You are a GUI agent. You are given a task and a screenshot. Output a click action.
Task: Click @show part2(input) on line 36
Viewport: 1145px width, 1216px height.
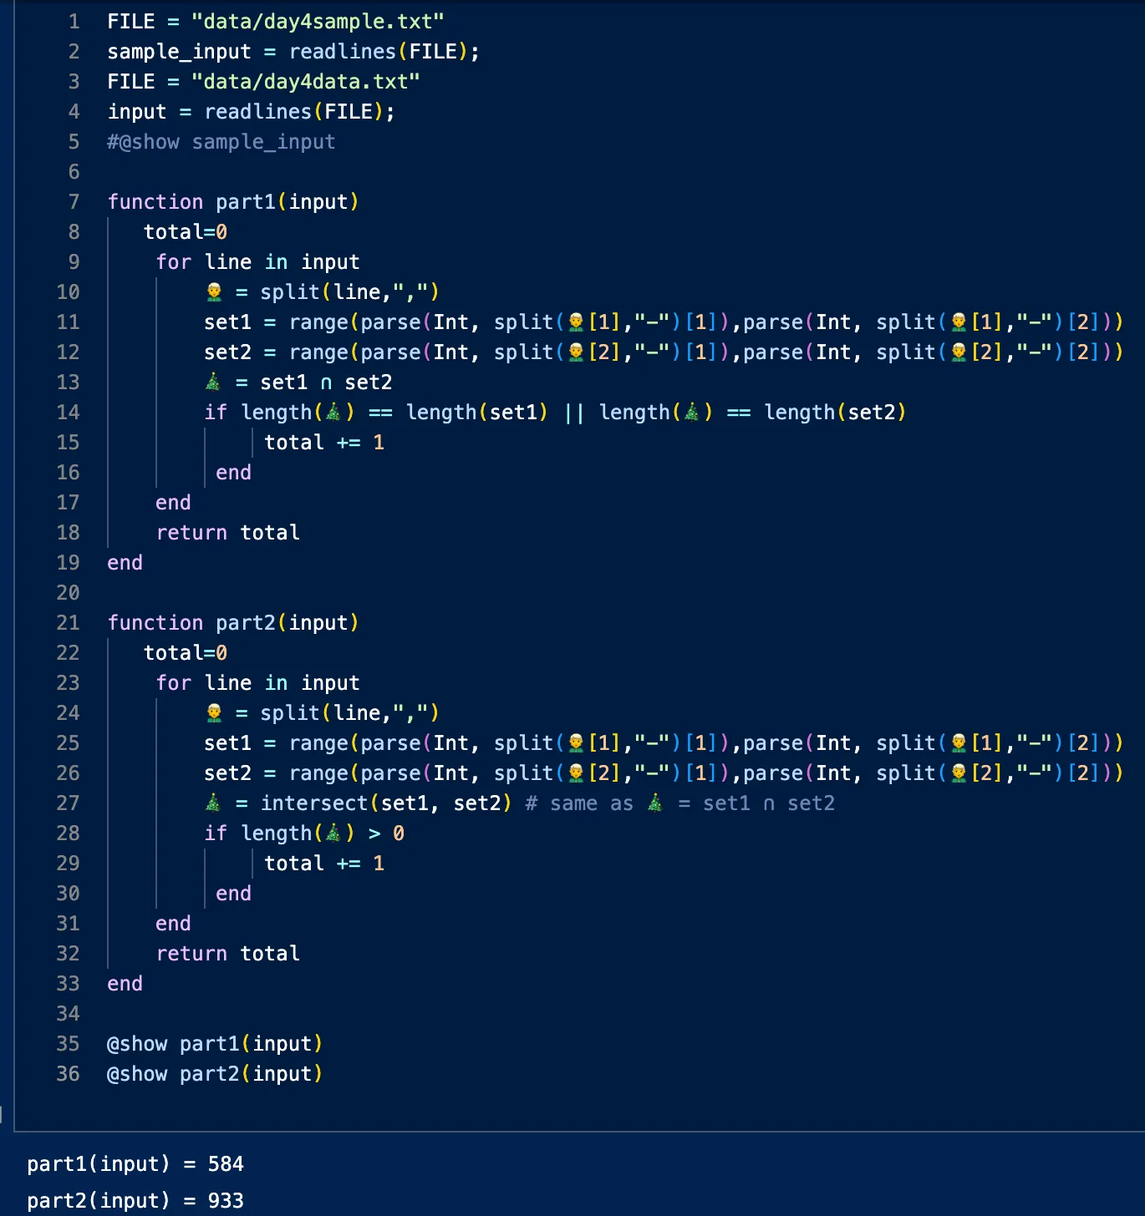point(215,1073)
